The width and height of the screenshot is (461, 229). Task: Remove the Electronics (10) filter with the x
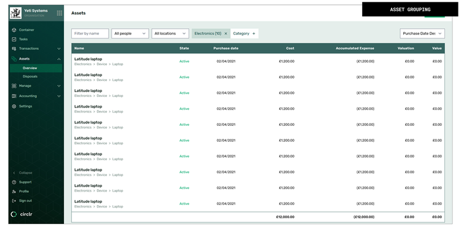(226, 34)
